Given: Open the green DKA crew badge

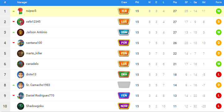Looking at the screenshot, I should coord(124,74).
